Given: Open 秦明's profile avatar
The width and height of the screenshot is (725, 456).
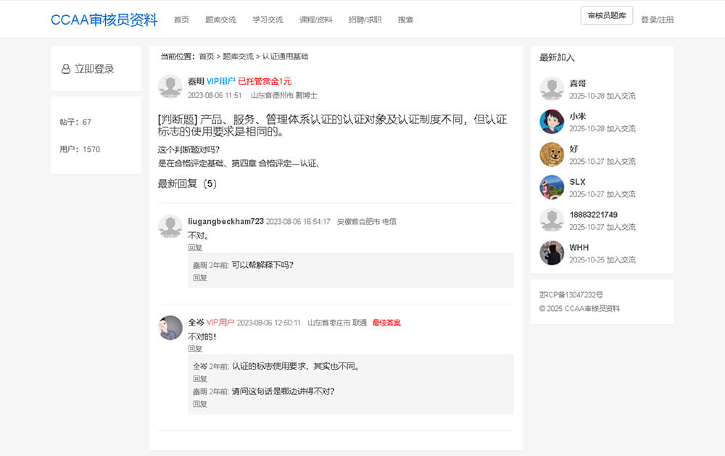Looking at the screenshot, I should [170, 86].
